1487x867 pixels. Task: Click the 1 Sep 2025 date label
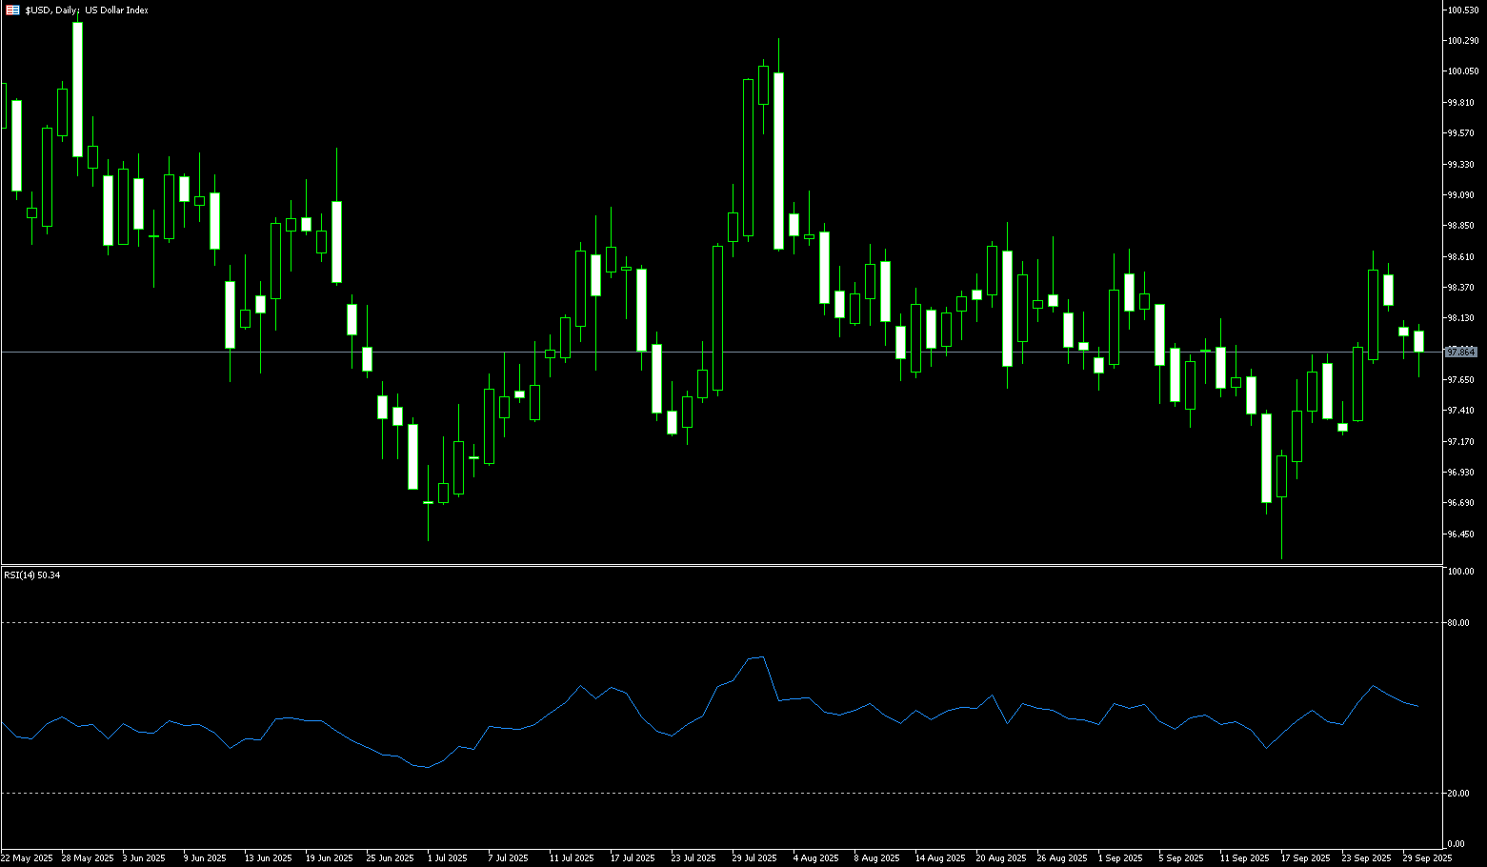click(1119, 858)
